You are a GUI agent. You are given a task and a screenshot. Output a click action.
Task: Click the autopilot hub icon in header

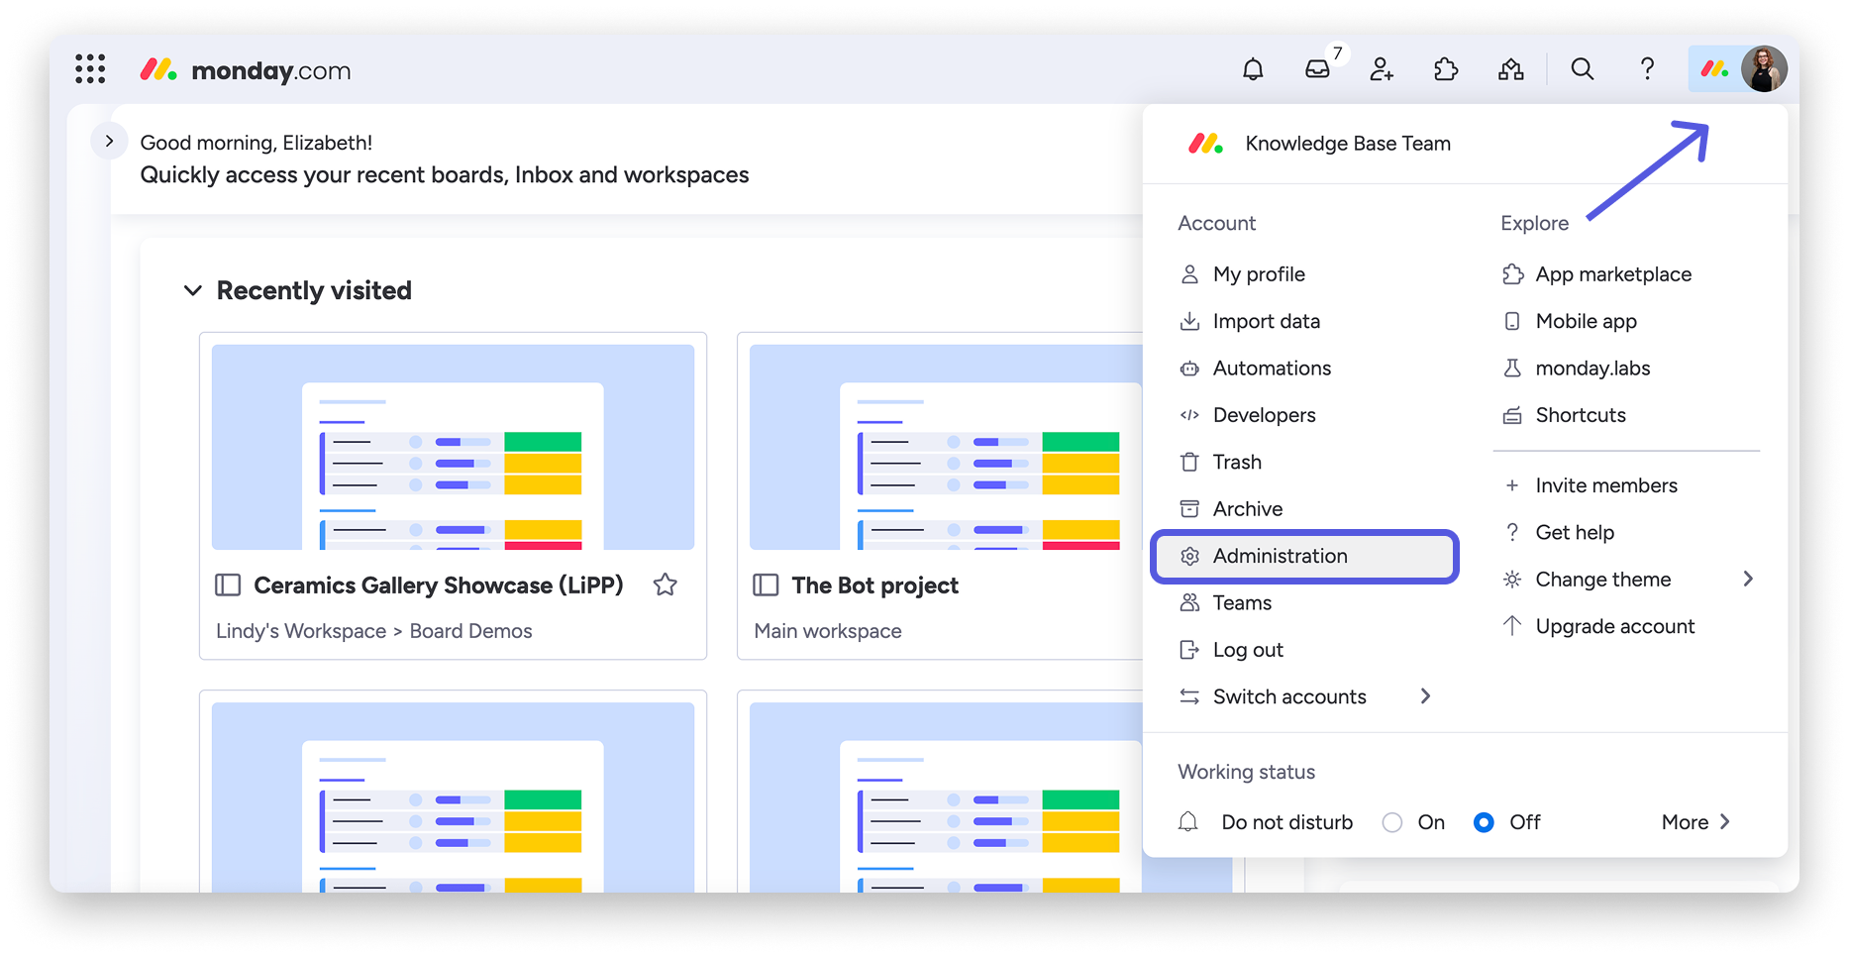(x=1510, y=69)
